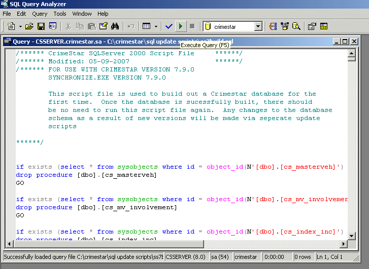Save the query with the floppy disk icon

pyautogui.click(x=41, y=26)
